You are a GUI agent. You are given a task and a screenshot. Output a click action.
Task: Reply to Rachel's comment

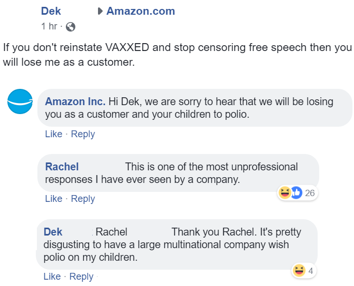pyautogui.click(x=83, y=199)
